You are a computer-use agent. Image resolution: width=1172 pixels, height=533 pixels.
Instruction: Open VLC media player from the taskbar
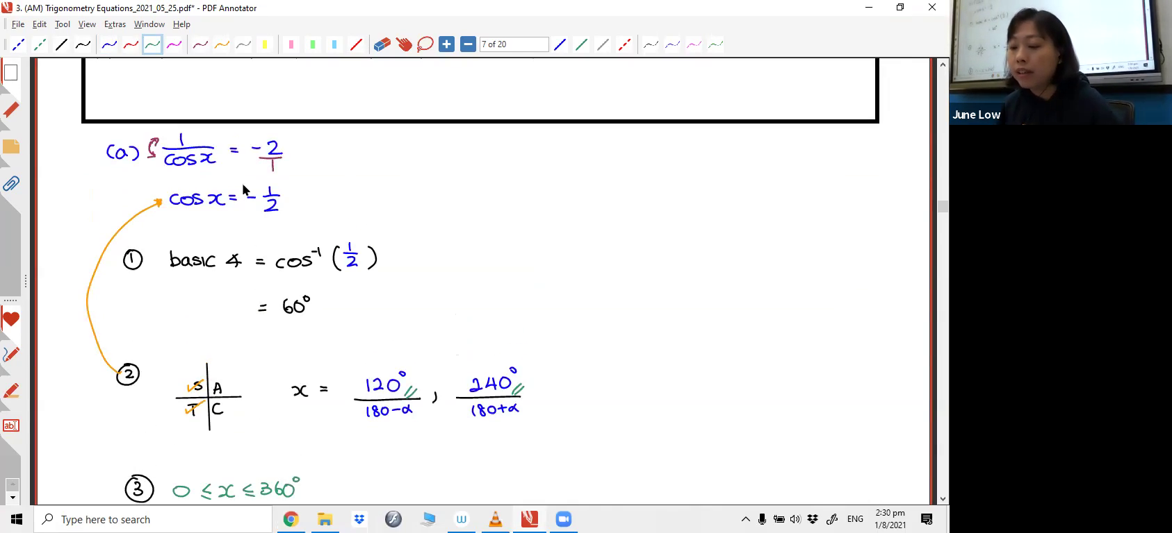495,519
